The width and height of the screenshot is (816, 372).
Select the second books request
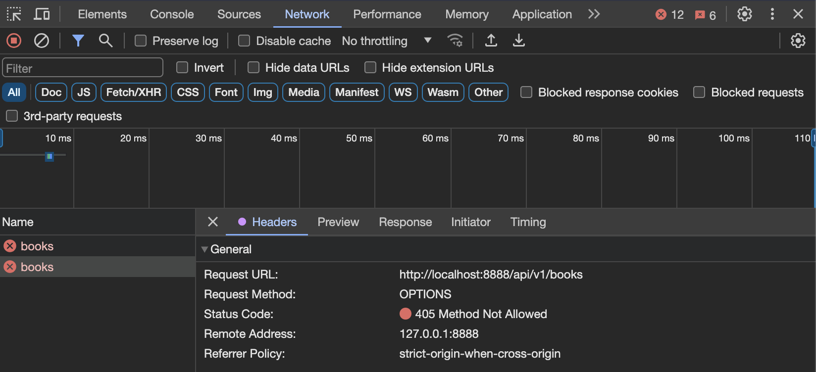[x=37, y=267]
